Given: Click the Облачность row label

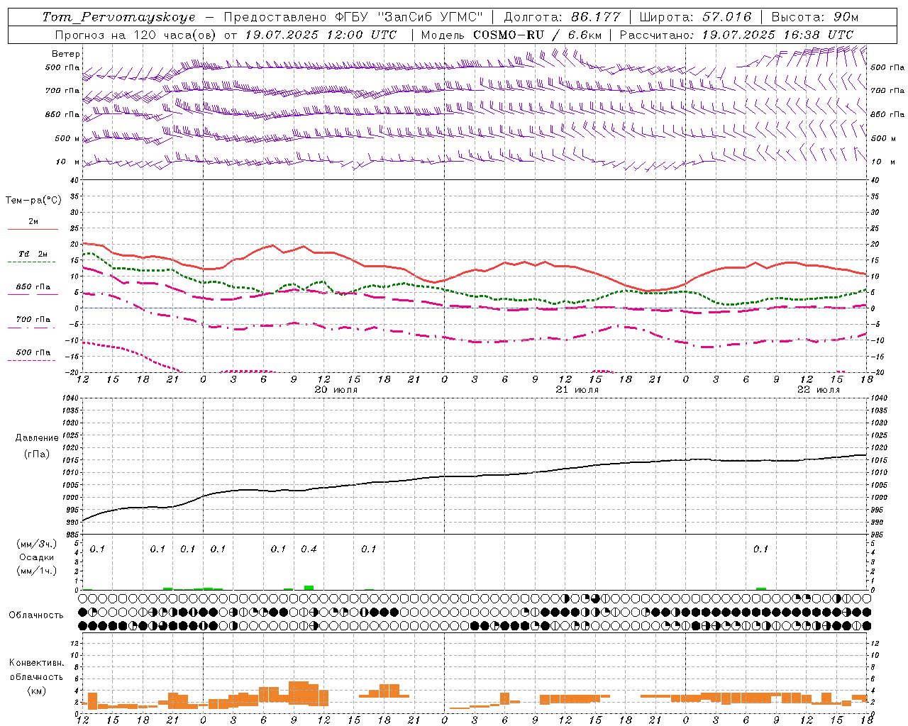Looking at the screenshot, I should pyautogui.click(x=36, y=615).
